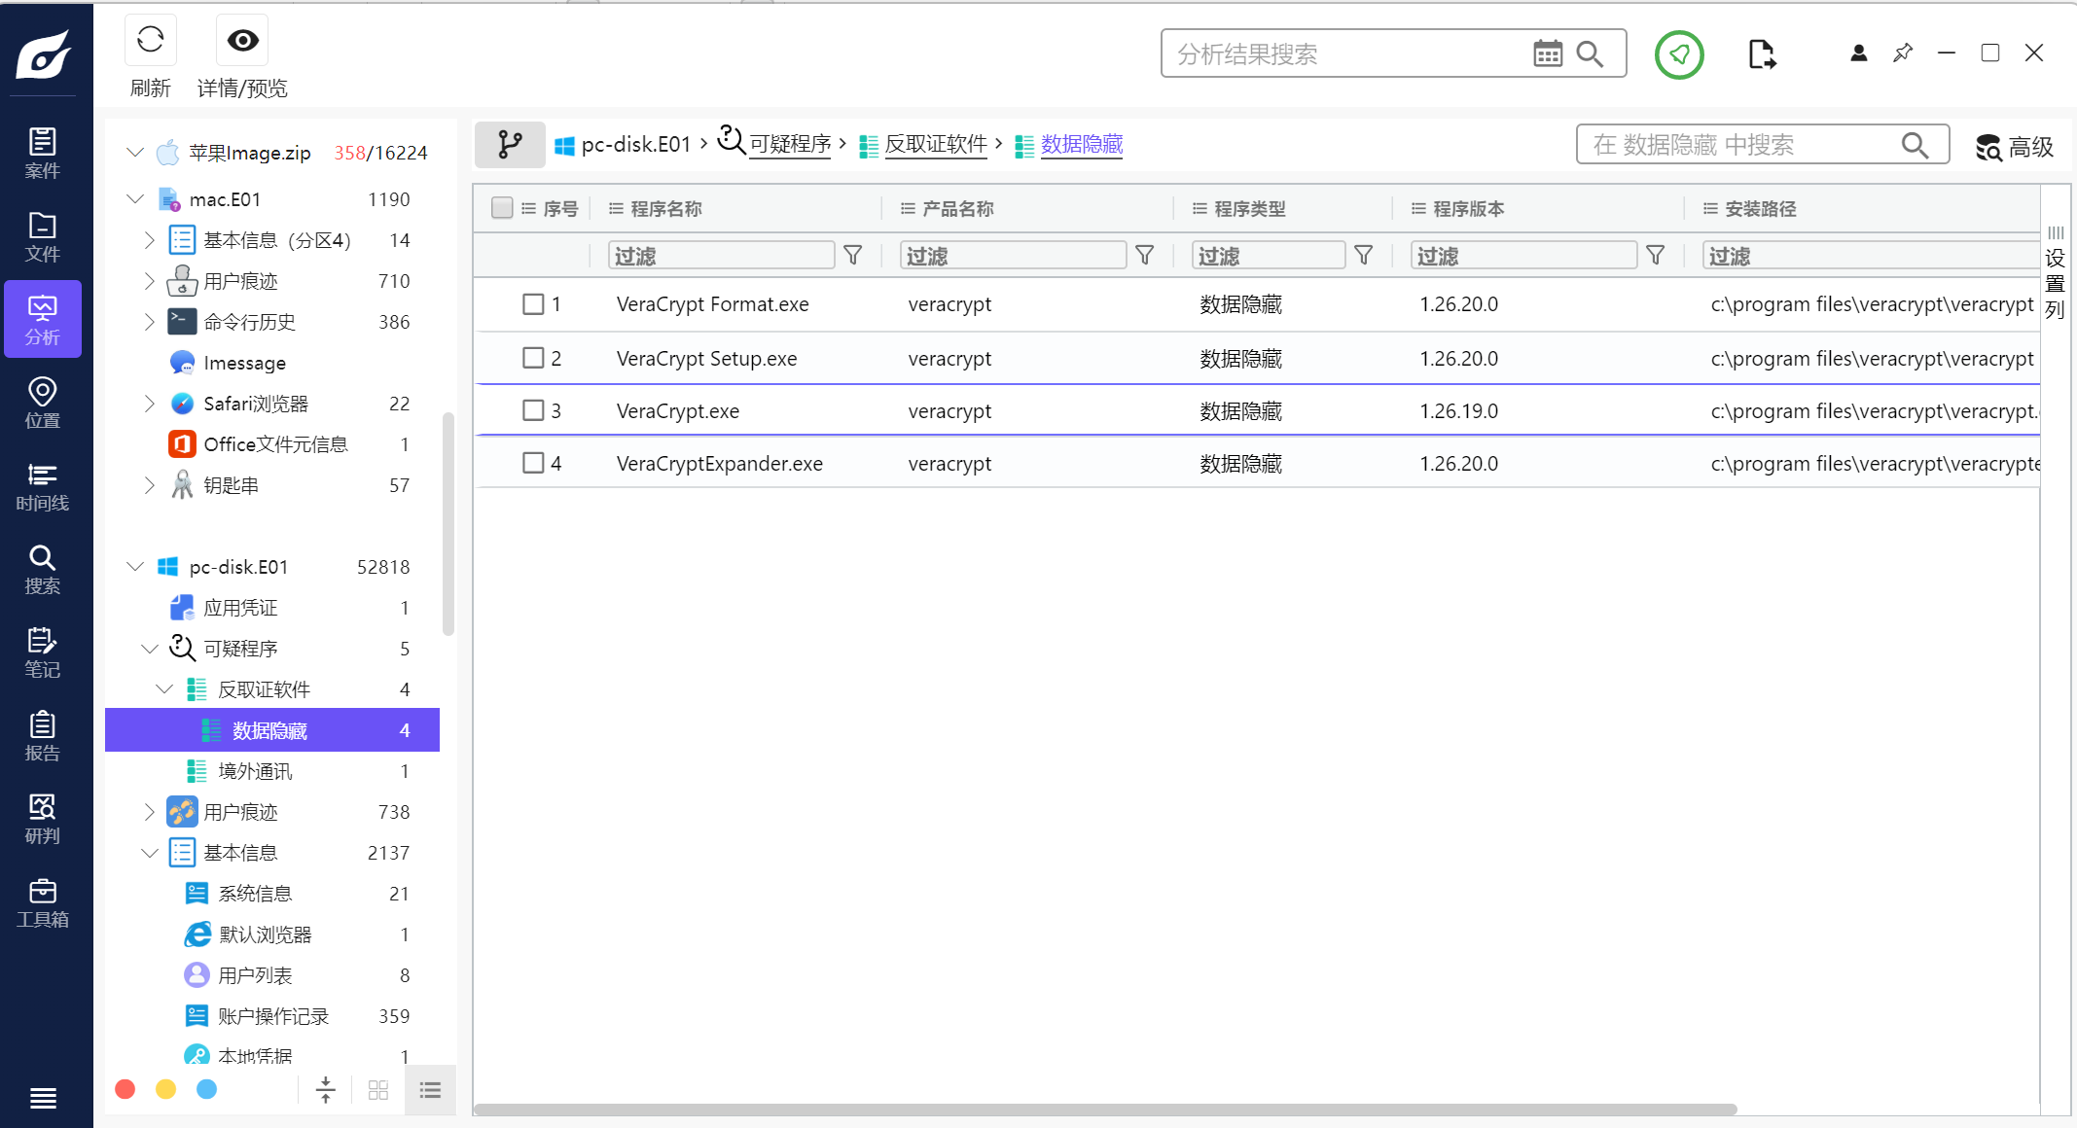Open the 时间线 sidebar section
Screen dimensions: 2077x1128
(43, 486)
